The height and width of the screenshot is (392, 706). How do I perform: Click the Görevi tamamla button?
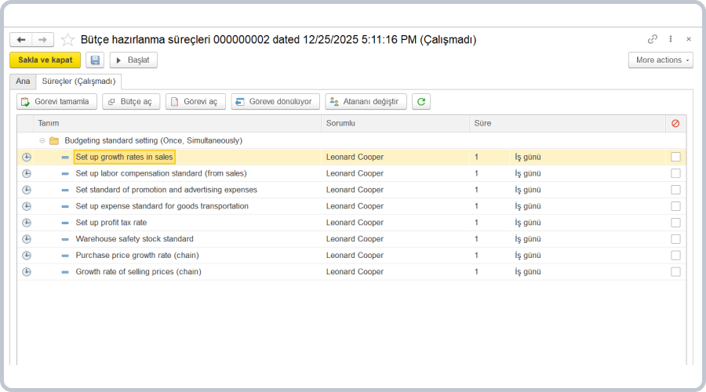(x=57, y=102)
